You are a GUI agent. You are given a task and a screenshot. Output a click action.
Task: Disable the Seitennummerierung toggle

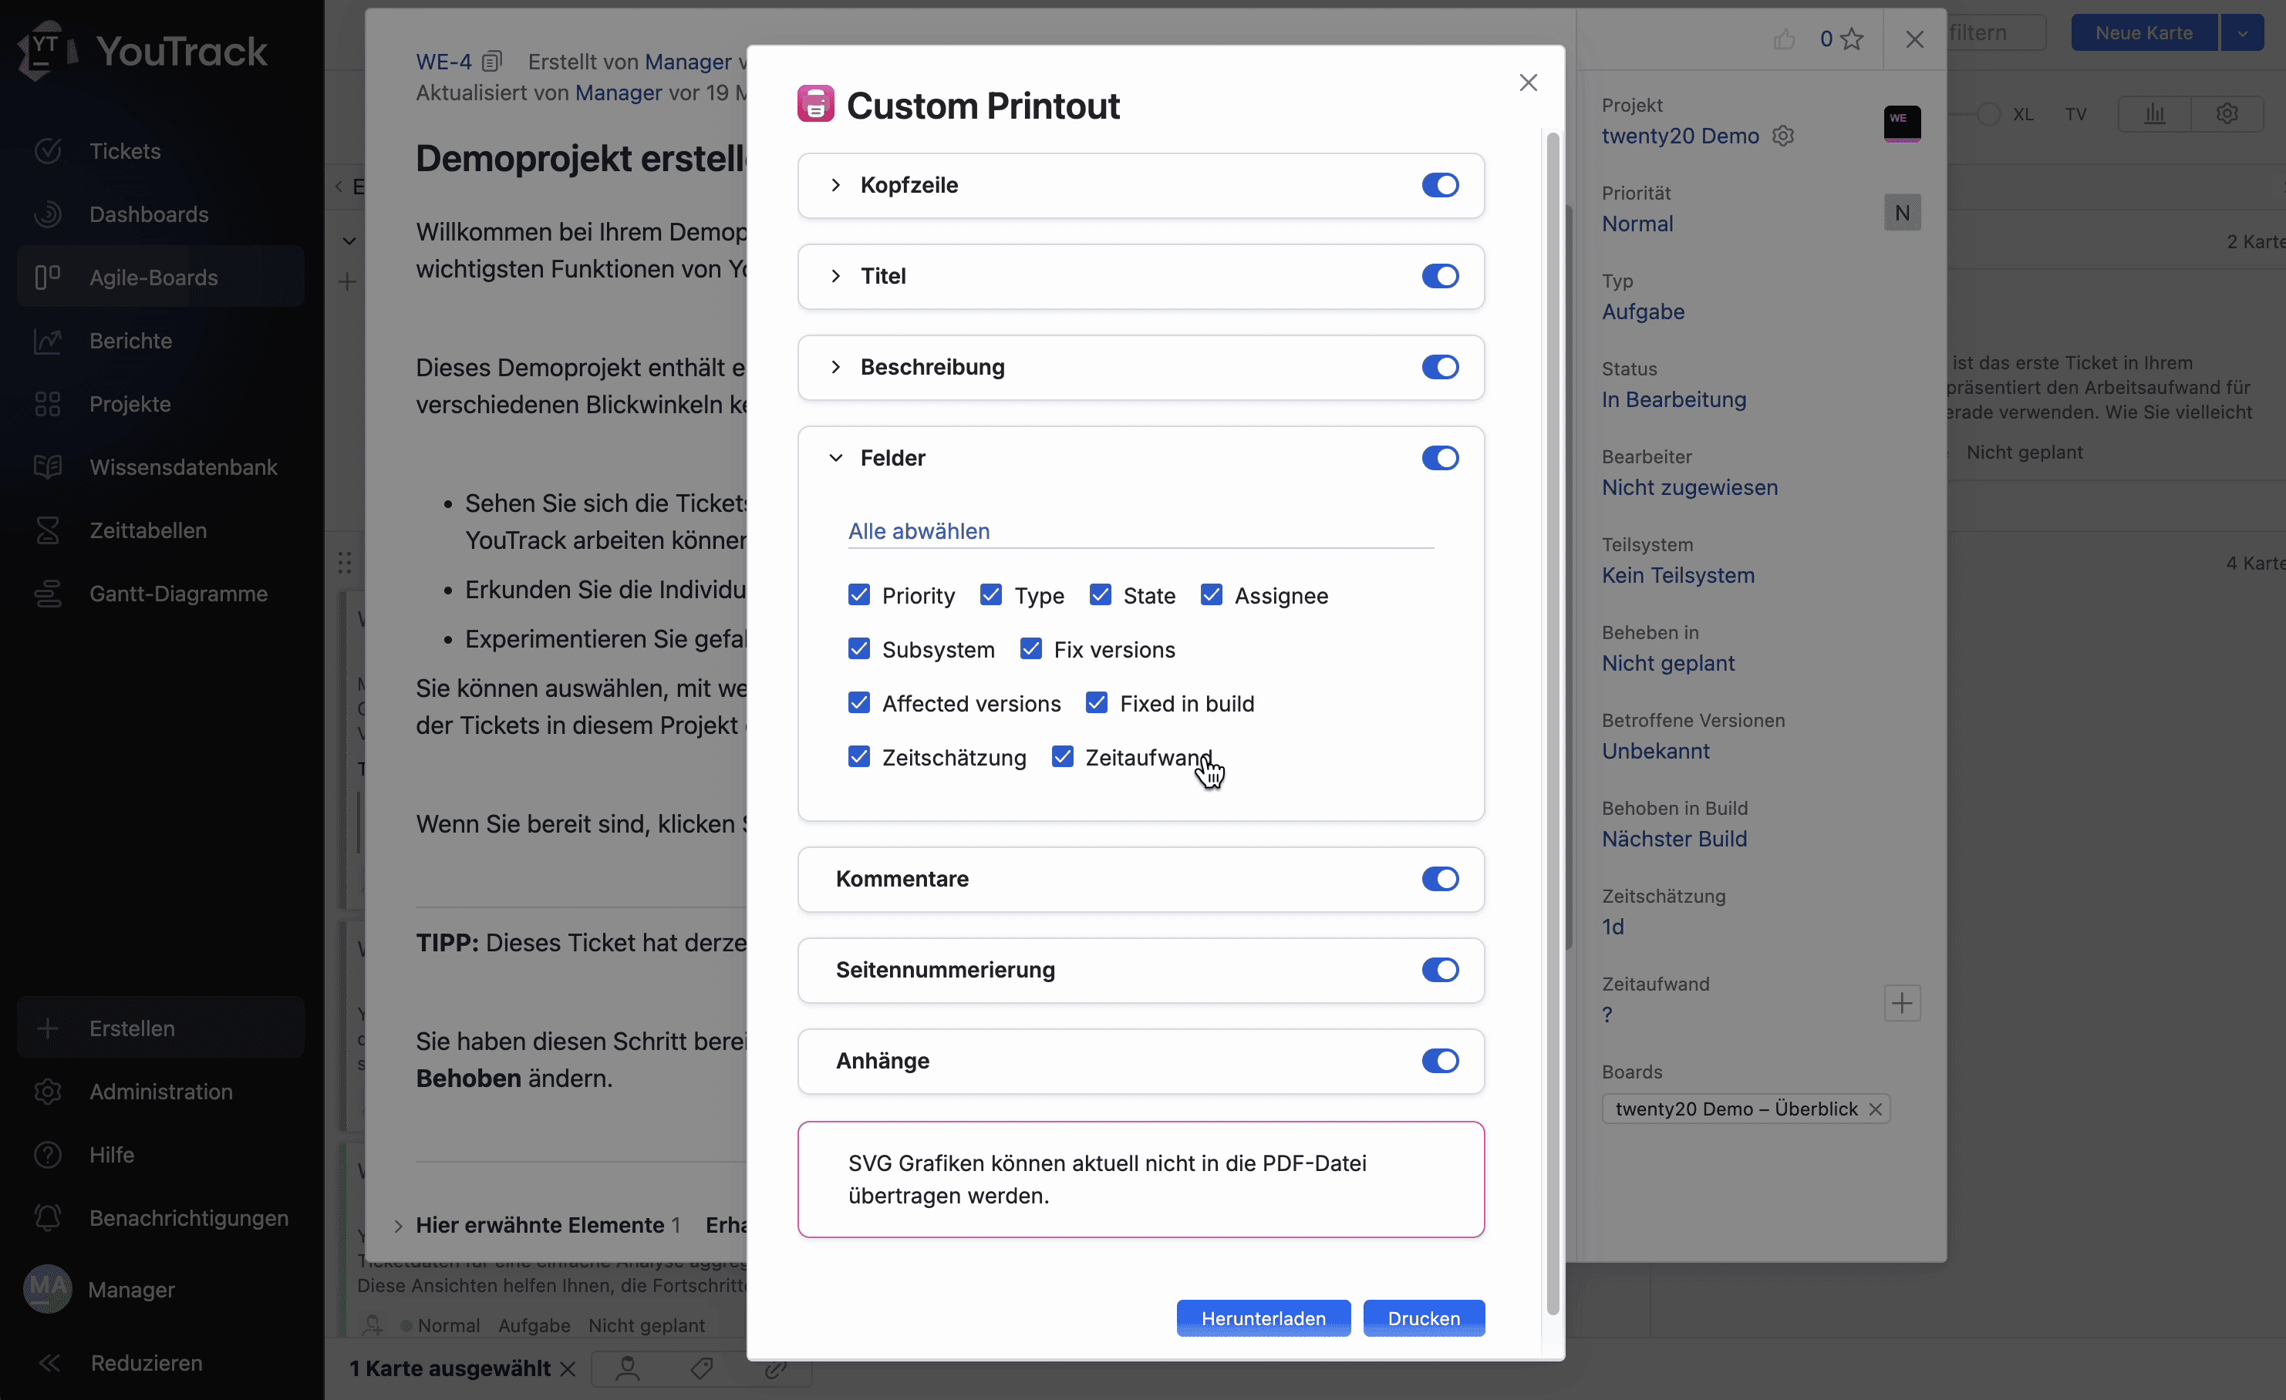[1440, 969]
